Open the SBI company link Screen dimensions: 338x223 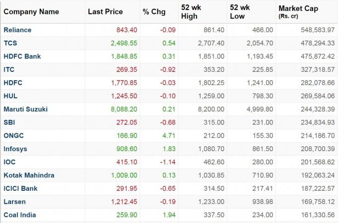(x=9, y=122)
